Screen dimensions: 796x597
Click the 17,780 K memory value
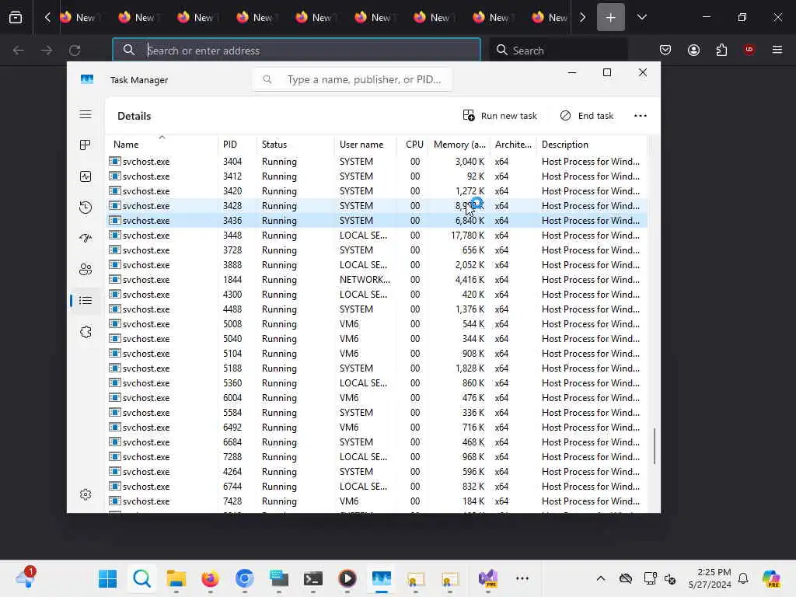467,236
